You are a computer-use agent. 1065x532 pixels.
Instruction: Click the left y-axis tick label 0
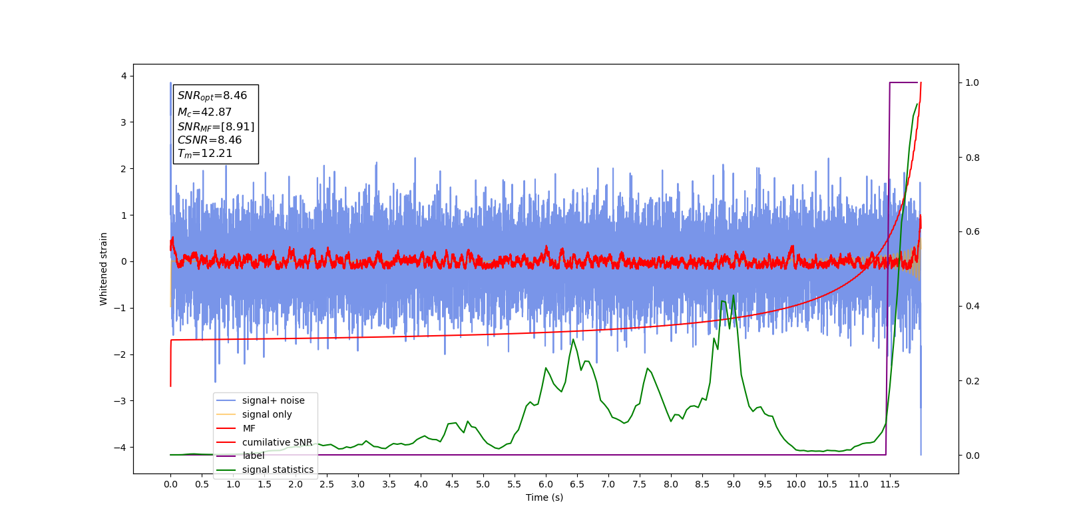[x=124, y=261]
